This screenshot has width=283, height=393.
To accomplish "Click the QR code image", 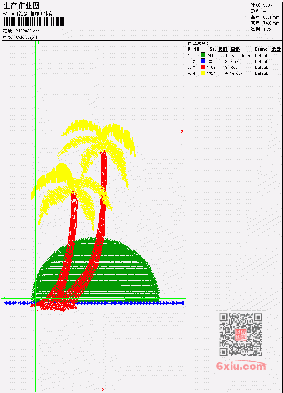I will click(x=241, y=335).
